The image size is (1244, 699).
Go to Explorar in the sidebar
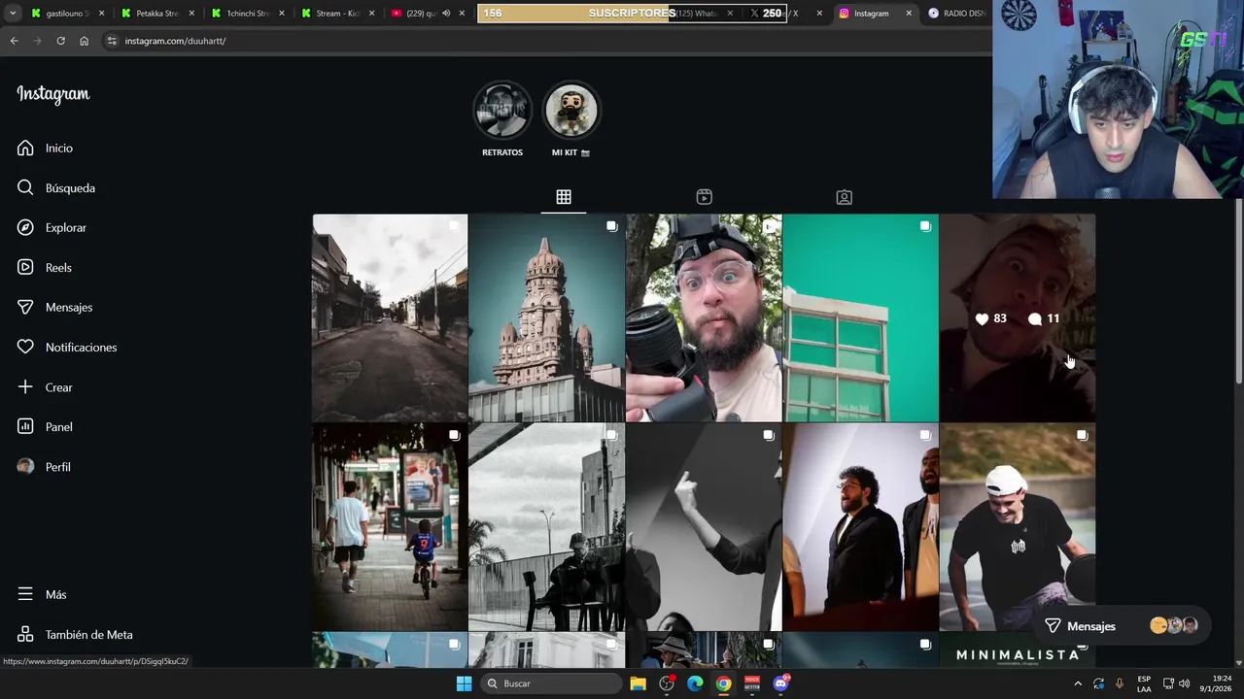coord(52,227)
